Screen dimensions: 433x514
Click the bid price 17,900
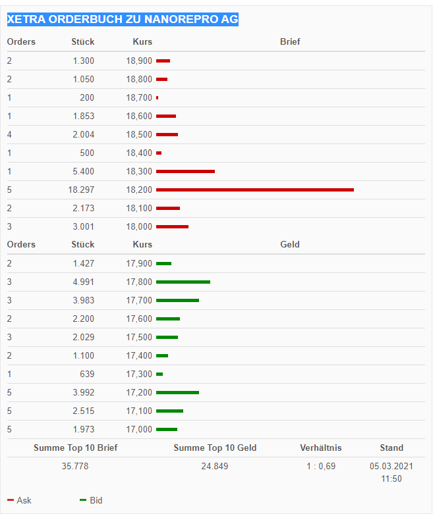[x=139, y=263]
